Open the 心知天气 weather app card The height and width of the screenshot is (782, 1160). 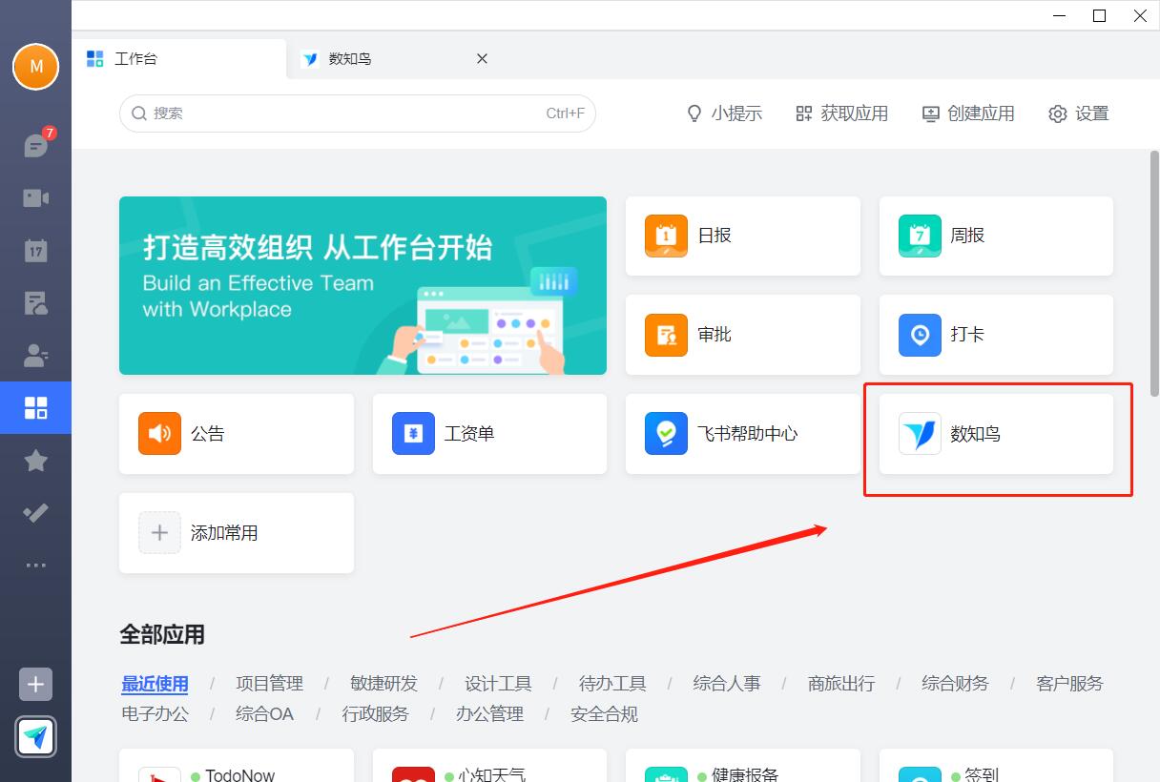coord(489,766)
